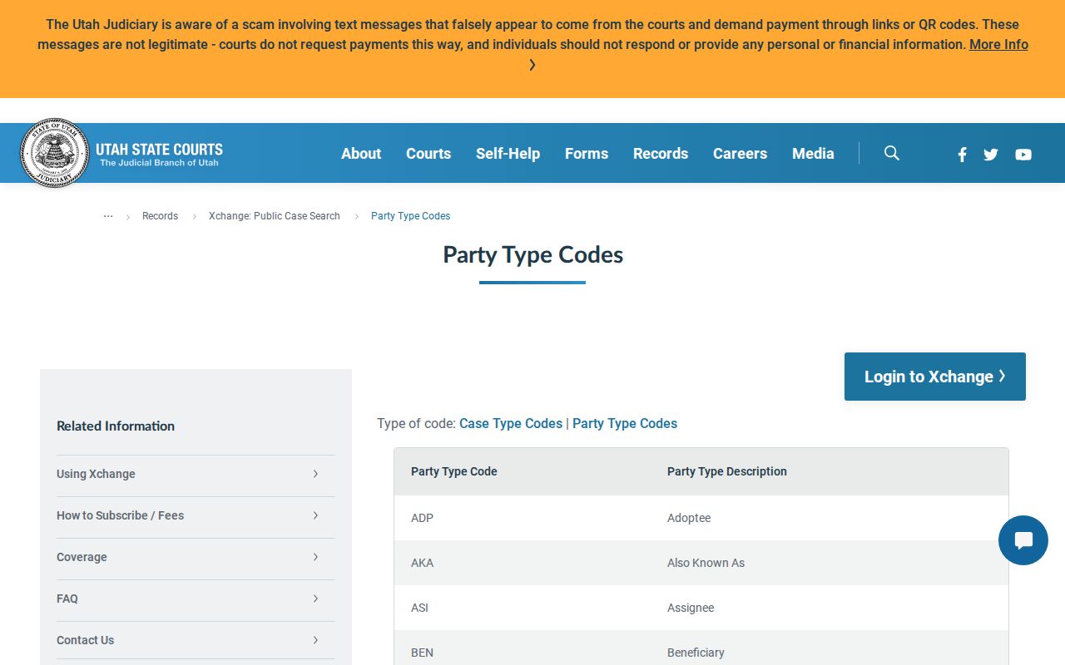Click the Party Type Codes breadcrumb
The image size is (1065, 665).
point(410,216)
